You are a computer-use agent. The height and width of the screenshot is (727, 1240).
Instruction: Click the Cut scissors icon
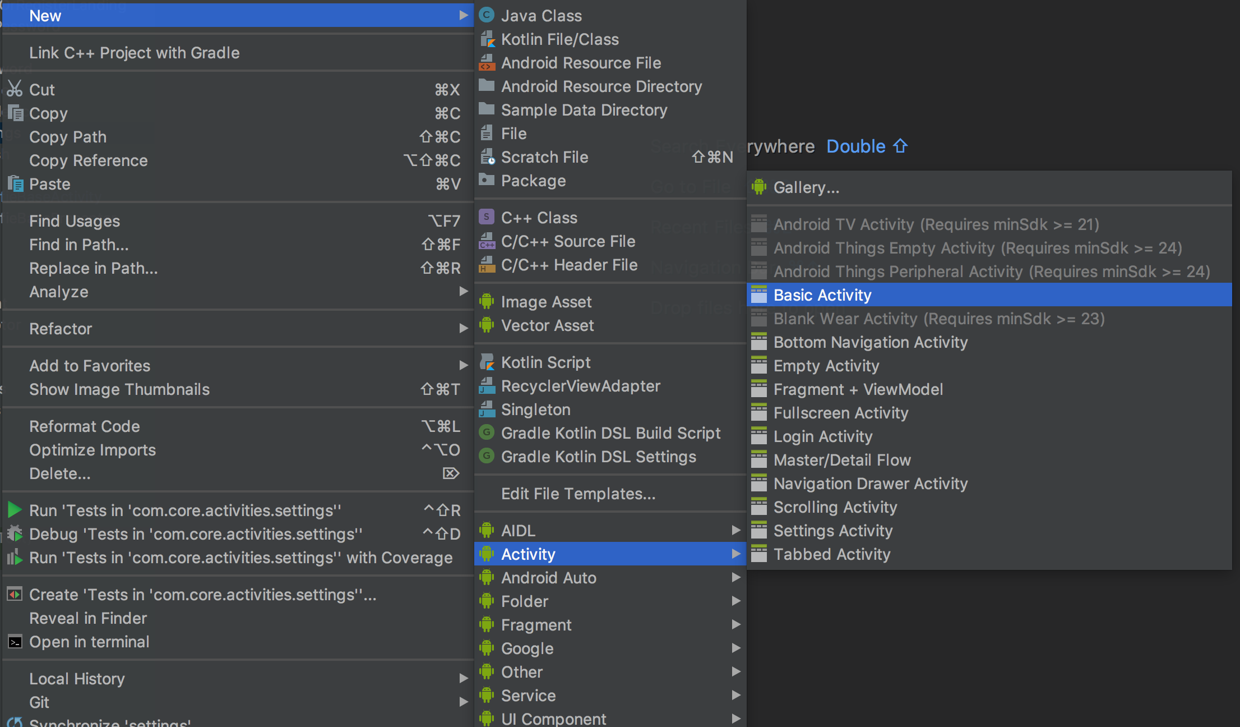15,89
